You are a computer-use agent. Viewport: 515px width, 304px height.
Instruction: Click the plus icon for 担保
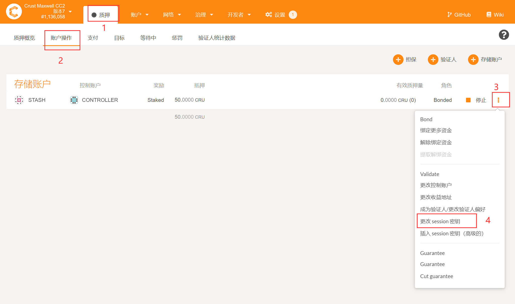398,60
